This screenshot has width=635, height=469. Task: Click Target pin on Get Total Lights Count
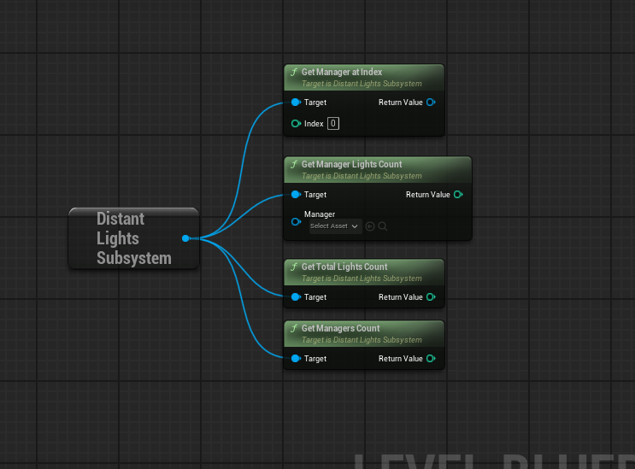click(x=296, y=297)
